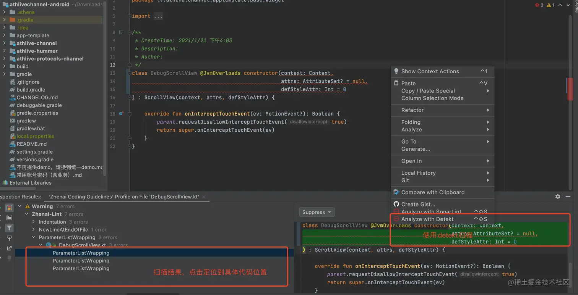
Task: Click the clipboard icon beside Paste
Action: [396, 83]
